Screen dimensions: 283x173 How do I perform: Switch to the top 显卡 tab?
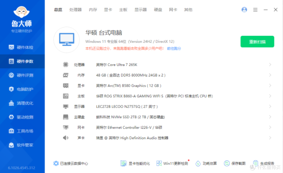108,10
